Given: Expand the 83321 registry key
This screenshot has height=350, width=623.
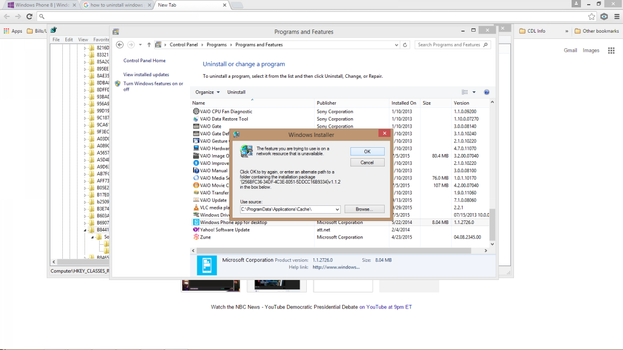Looking at the screenshot, I should 85,54.
